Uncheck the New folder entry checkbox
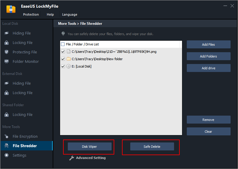This screenshot has width=238, height=169. tap(63, 59)
